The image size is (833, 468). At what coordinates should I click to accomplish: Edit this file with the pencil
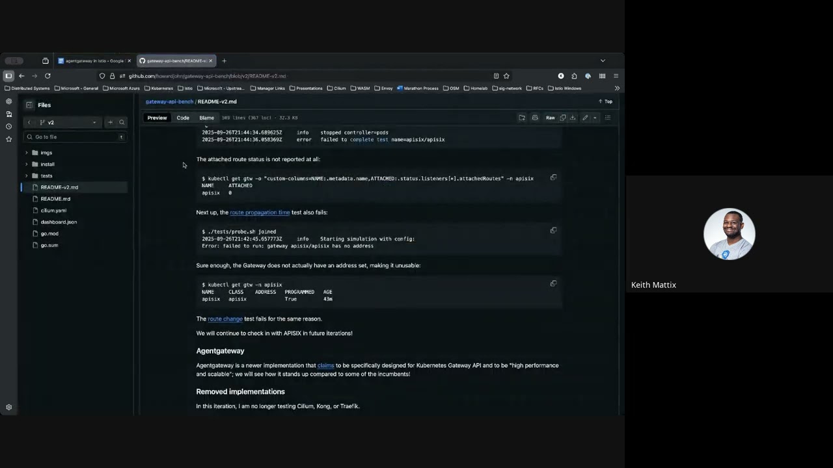tap(585, 118)
